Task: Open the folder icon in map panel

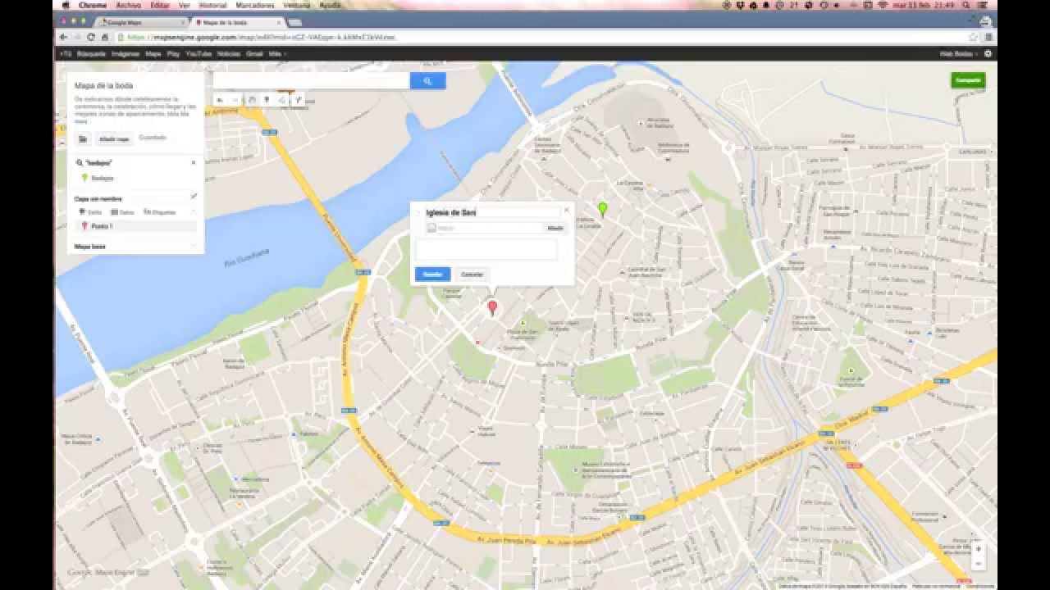Action: coord(83,139)
